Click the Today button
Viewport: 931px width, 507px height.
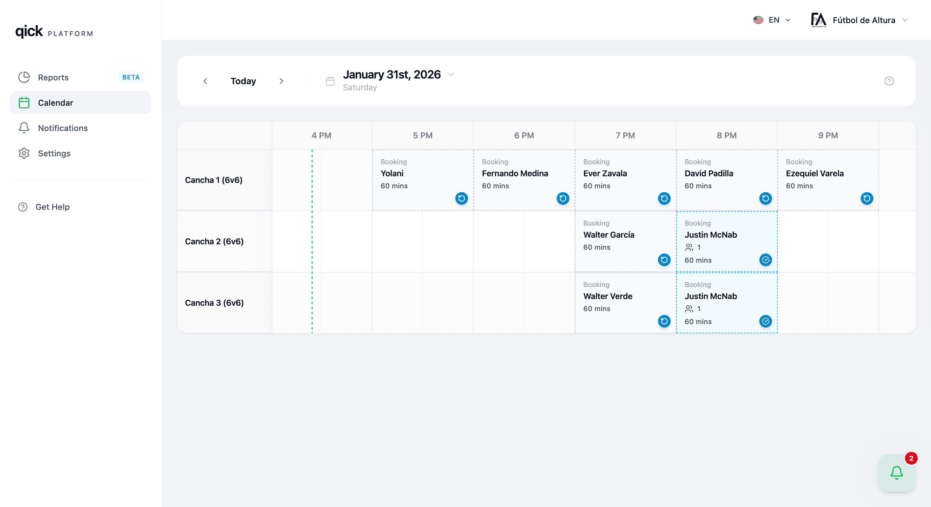pyautogui.click(x=243, y=81)
